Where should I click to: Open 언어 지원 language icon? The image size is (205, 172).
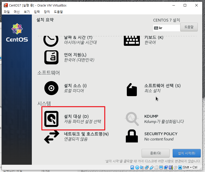click(51, 57)
